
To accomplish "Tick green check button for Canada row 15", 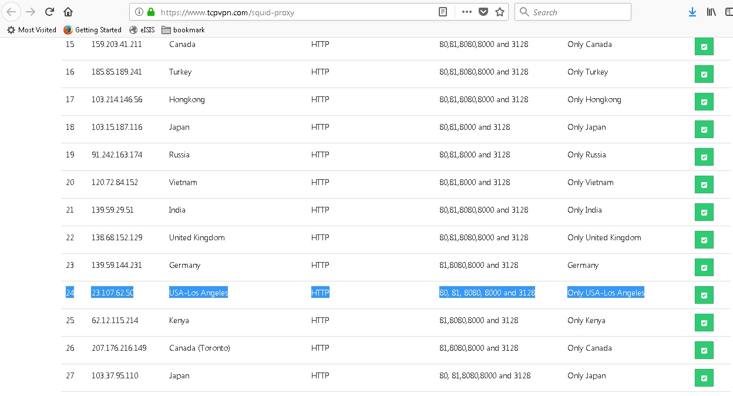I will 704,47.
